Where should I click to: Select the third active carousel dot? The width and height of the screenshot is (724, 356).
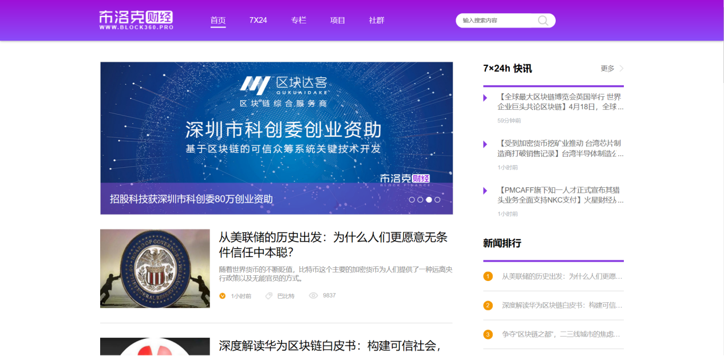click(429, 200)
